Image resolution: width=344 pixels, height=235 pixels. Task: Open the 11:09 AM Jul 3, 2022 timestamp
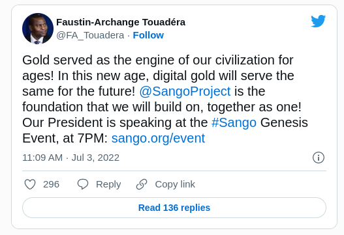71,158
